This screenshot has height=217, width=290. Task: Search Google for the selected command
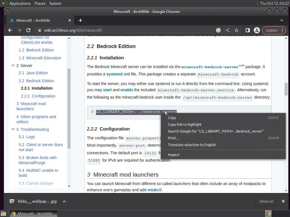tap(223, 131)
